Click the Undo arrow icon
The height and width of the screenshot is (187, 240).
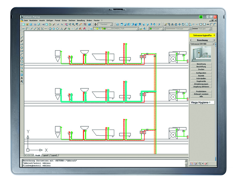pos(58,24)
